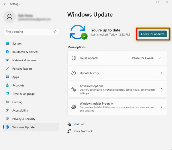Viewport: 172px width, 150px height.
Task: Click the Find a setting search box
Action: point(31,32)
